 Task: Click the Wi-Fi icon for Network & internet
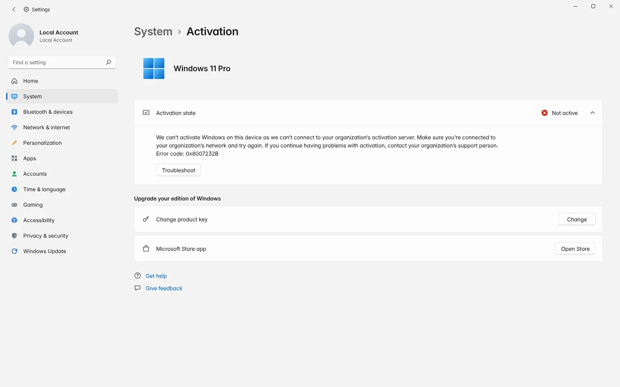click(14, 127)
